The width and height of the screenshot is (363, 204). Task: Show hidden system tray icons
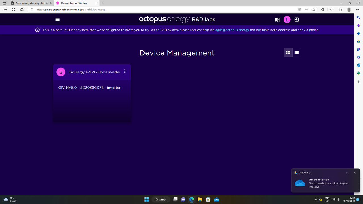(x=316, y=199)
